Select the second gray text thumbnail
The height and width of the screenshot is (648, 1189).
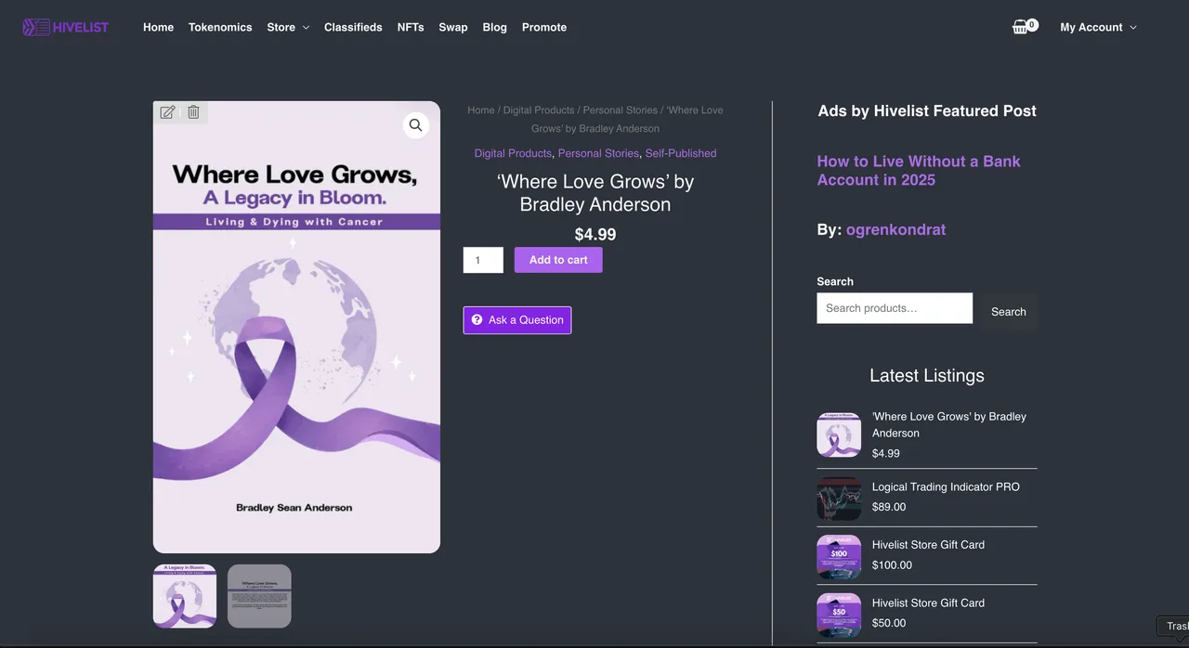(259, 596)
